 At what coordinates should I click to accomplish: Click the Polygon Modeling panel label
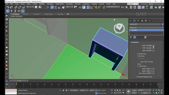point(16,16)
